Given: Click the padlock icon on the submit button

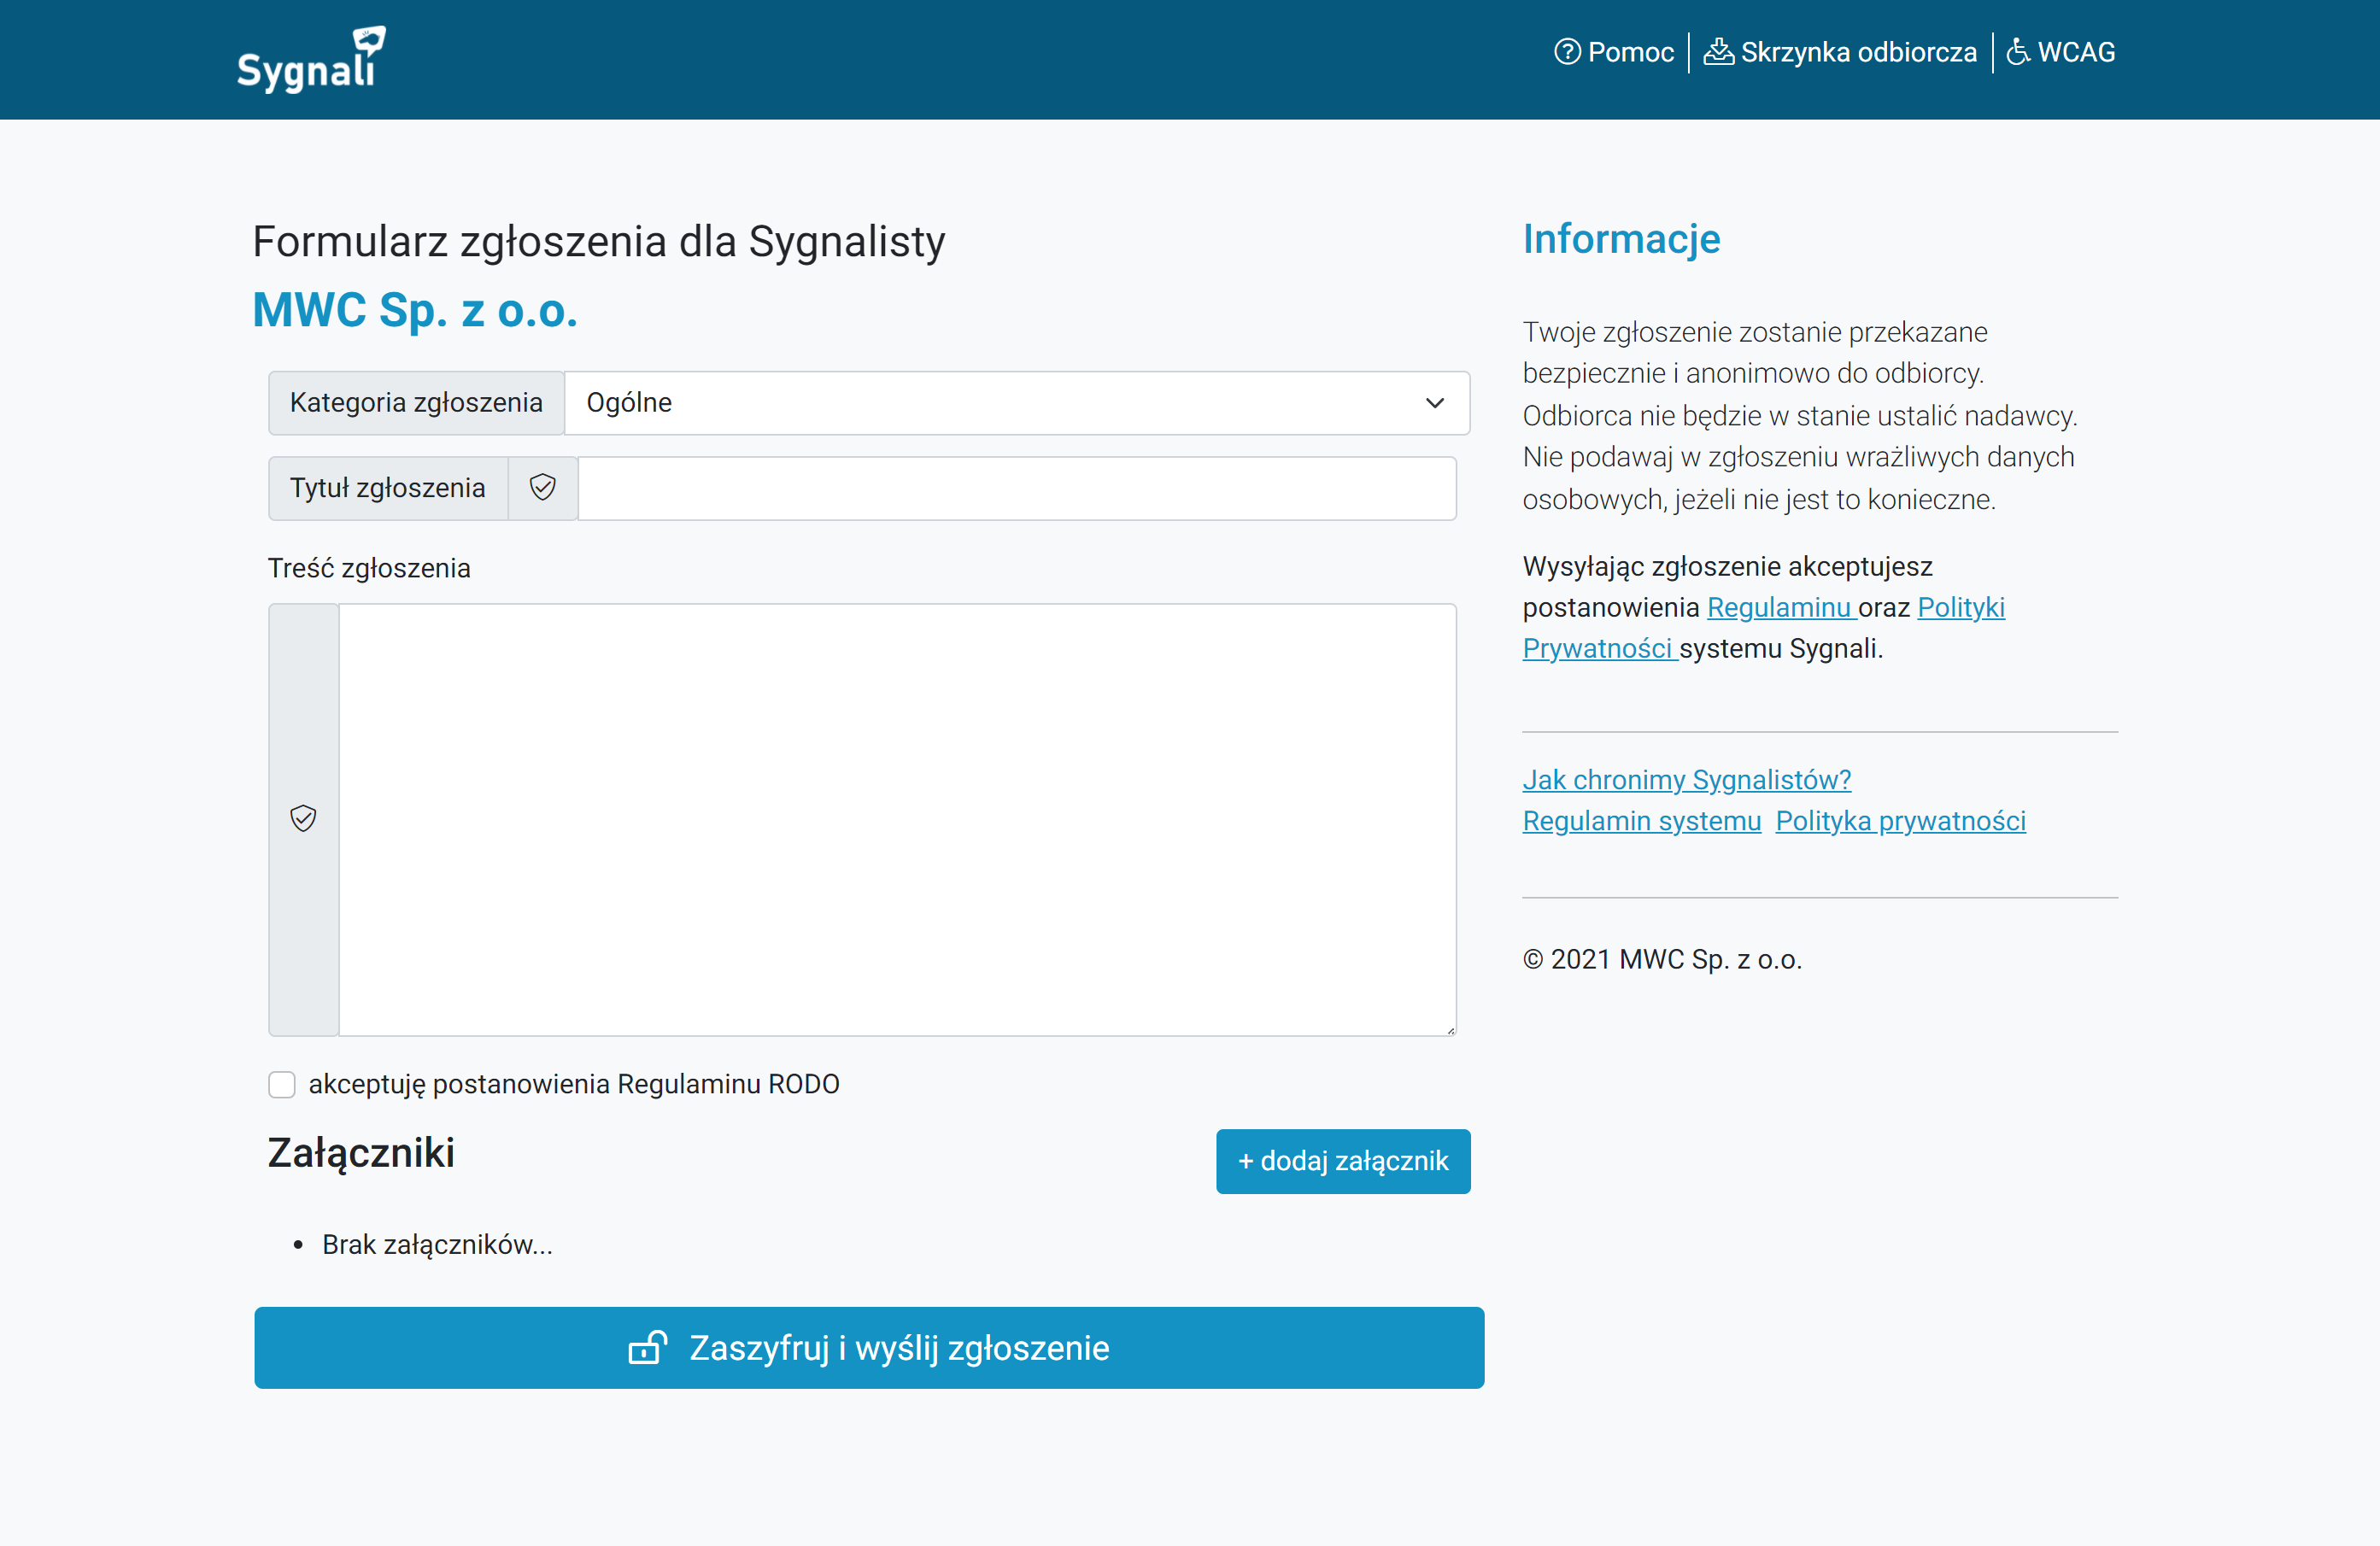Looking at the screenshot, I should [648, 1348].
